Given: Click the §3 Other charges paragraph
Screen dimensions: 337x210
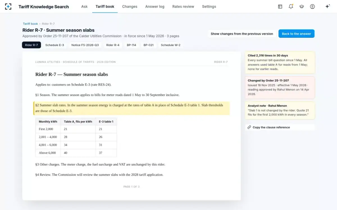Looking at the screenshot, I should click(100, 164).
